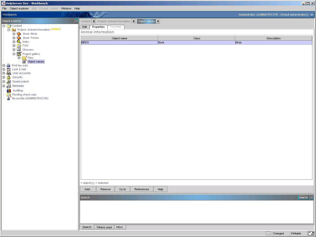
Task: Collapse the Project gallery node
Action: 14,54
